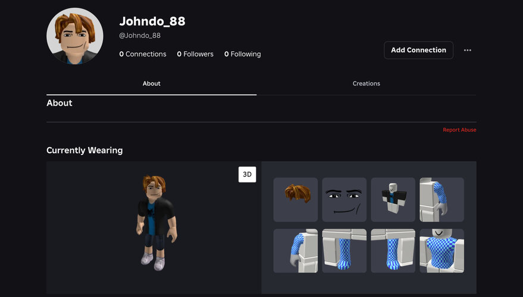
Task: Click the Add Connection button
Action: click(x=418, y=50)
